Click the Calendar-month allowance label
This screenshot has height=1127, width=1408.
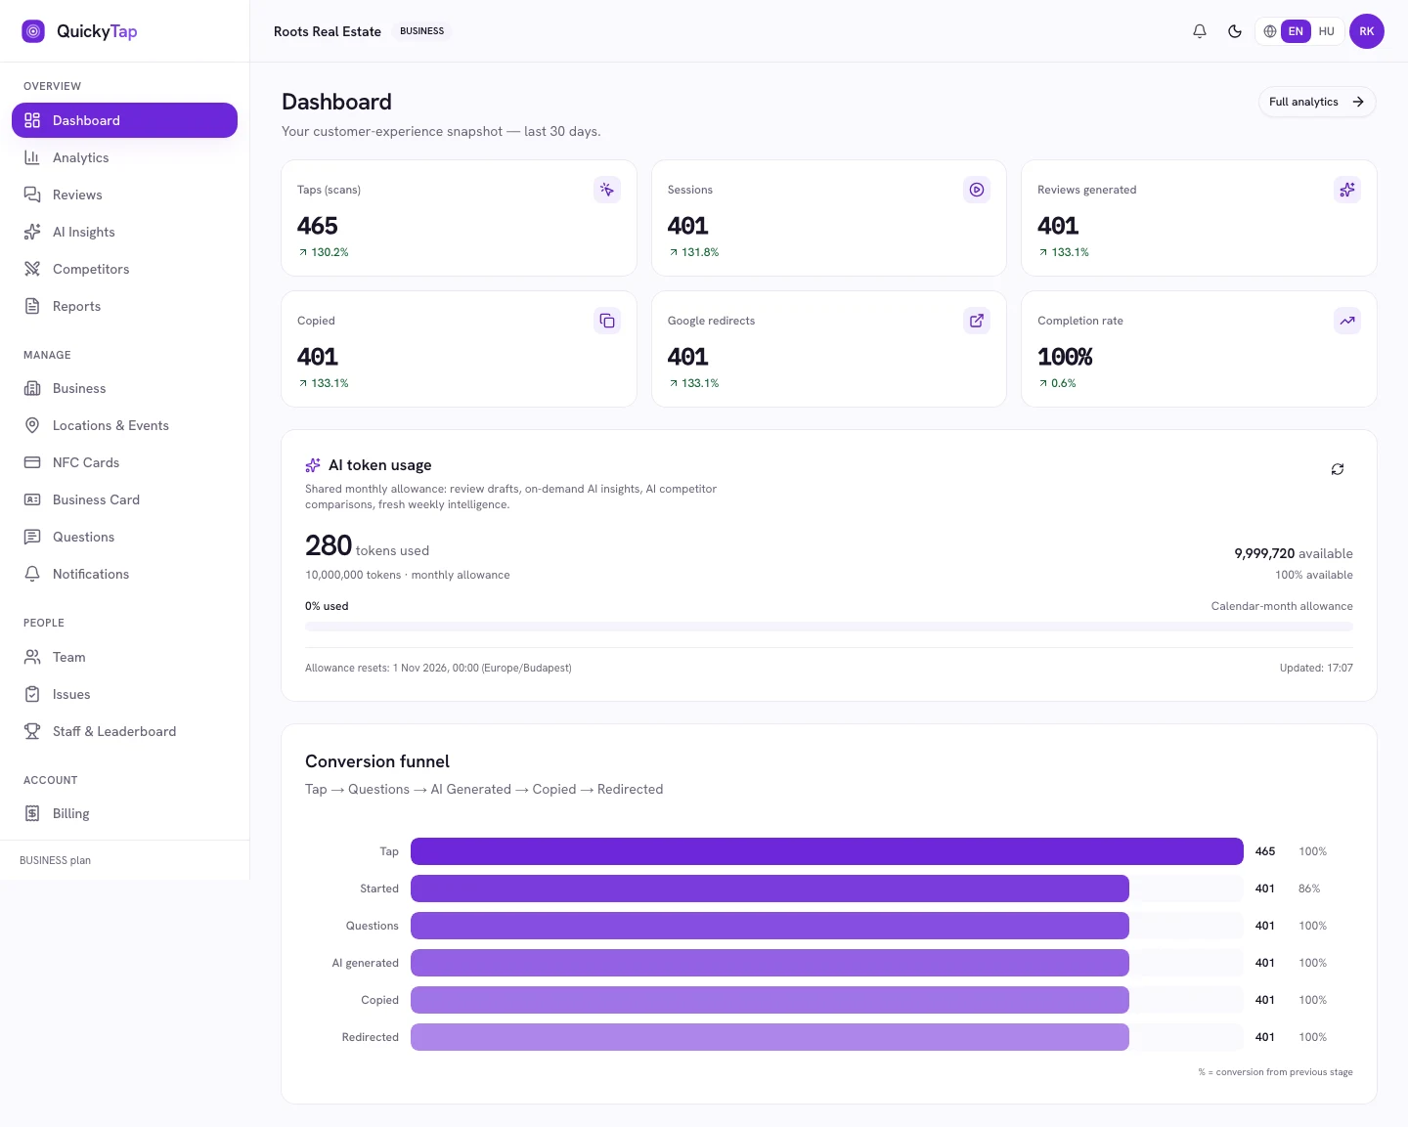(x=1282, y=606)
